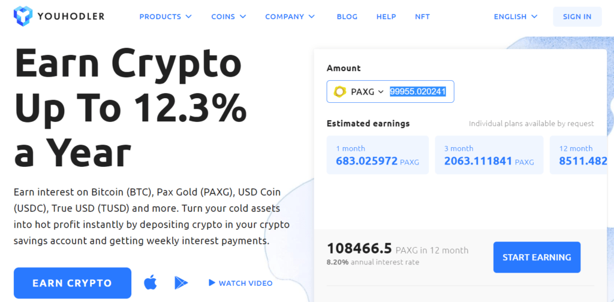Click the Watch Video link

pos(241,283)
